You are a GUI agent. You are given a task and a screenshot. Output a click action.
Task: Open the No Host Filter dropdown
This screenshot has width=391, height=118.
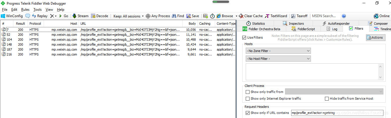point(278,59)
